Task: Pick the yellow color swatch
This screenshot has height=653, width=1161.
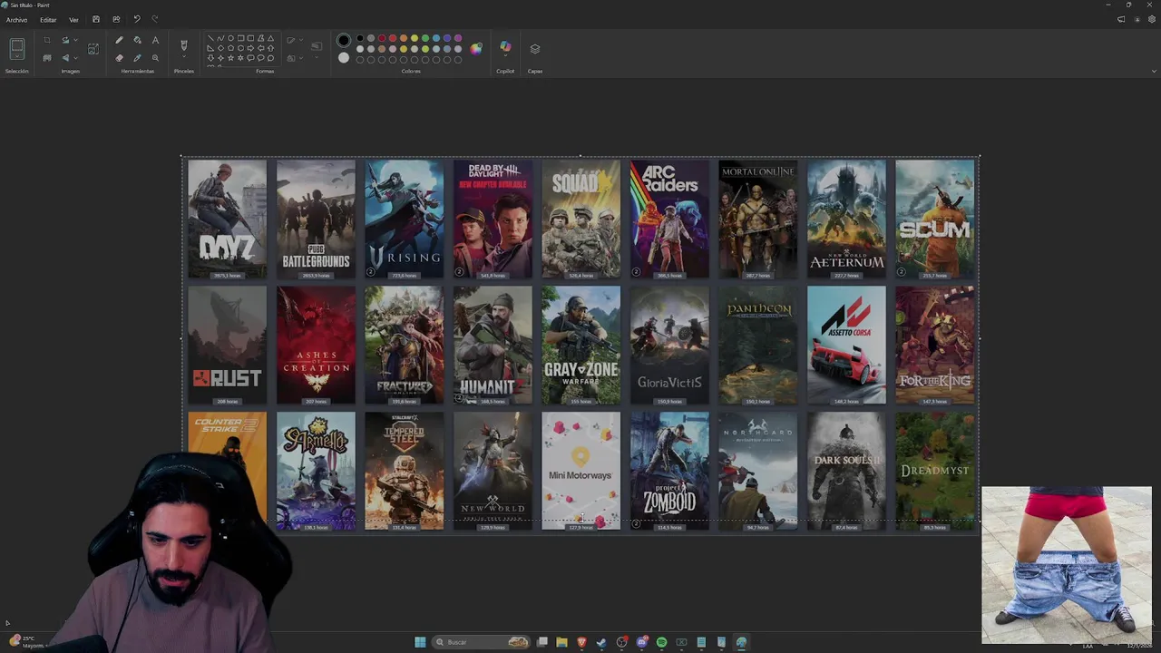Action: point(415,38)
